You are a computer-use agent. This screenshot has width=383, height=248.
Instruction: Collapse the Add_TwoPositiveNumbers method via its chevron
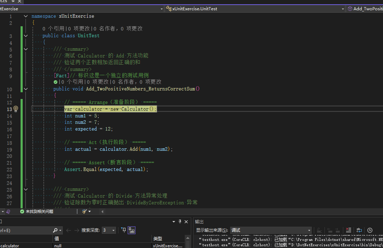25,89
